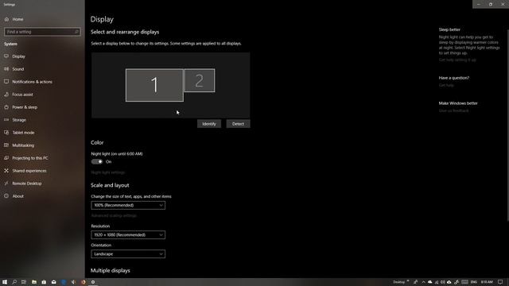
Task: Click Give us feedback link
Action: [453, 110]
